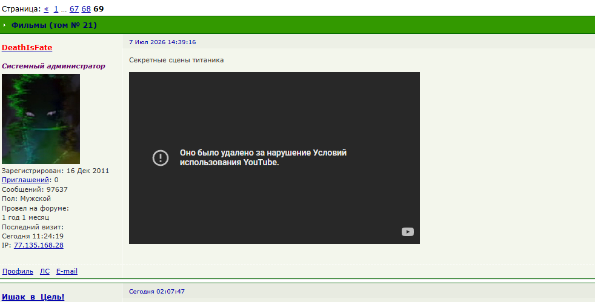
Task: Click the Сегодня 11:24:19 last visit text
Action: [33, 236]
